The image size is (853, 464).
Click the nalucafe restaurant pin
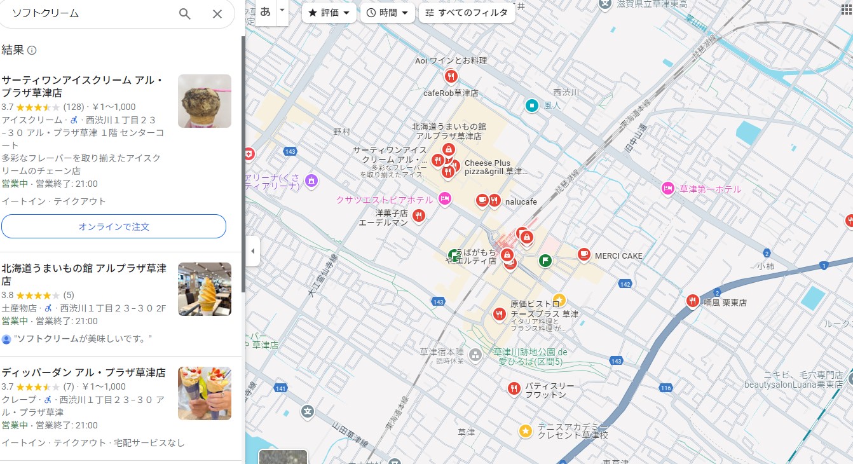click(495, 201)
